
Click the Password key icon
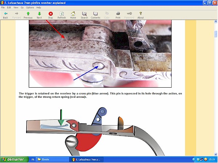pos(129,14)
